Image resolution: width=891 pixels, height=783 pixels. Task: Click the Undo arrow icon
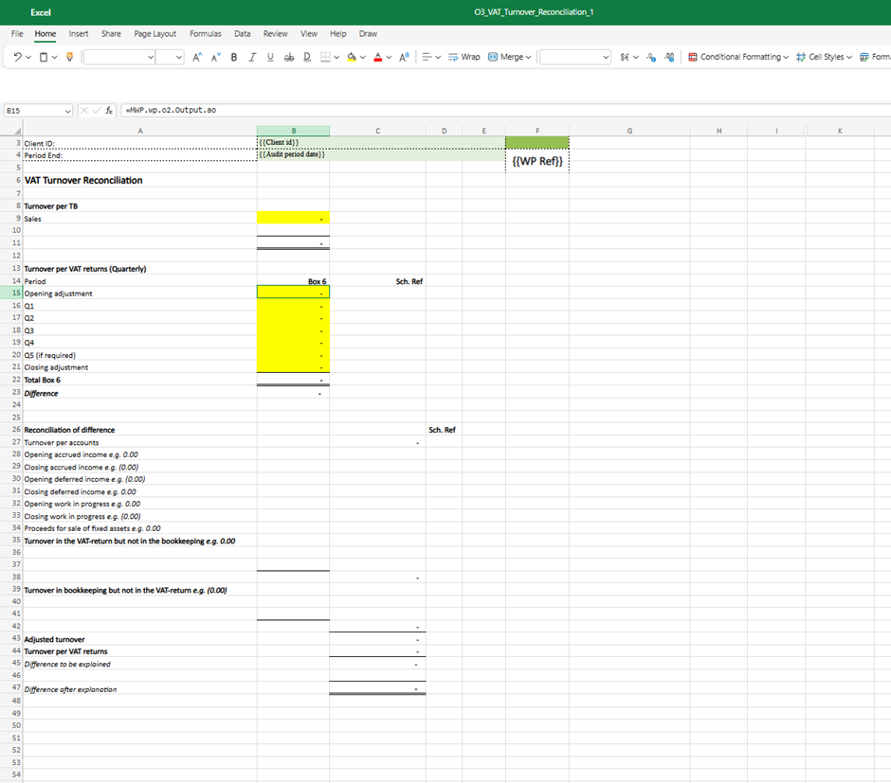(17, 57)
